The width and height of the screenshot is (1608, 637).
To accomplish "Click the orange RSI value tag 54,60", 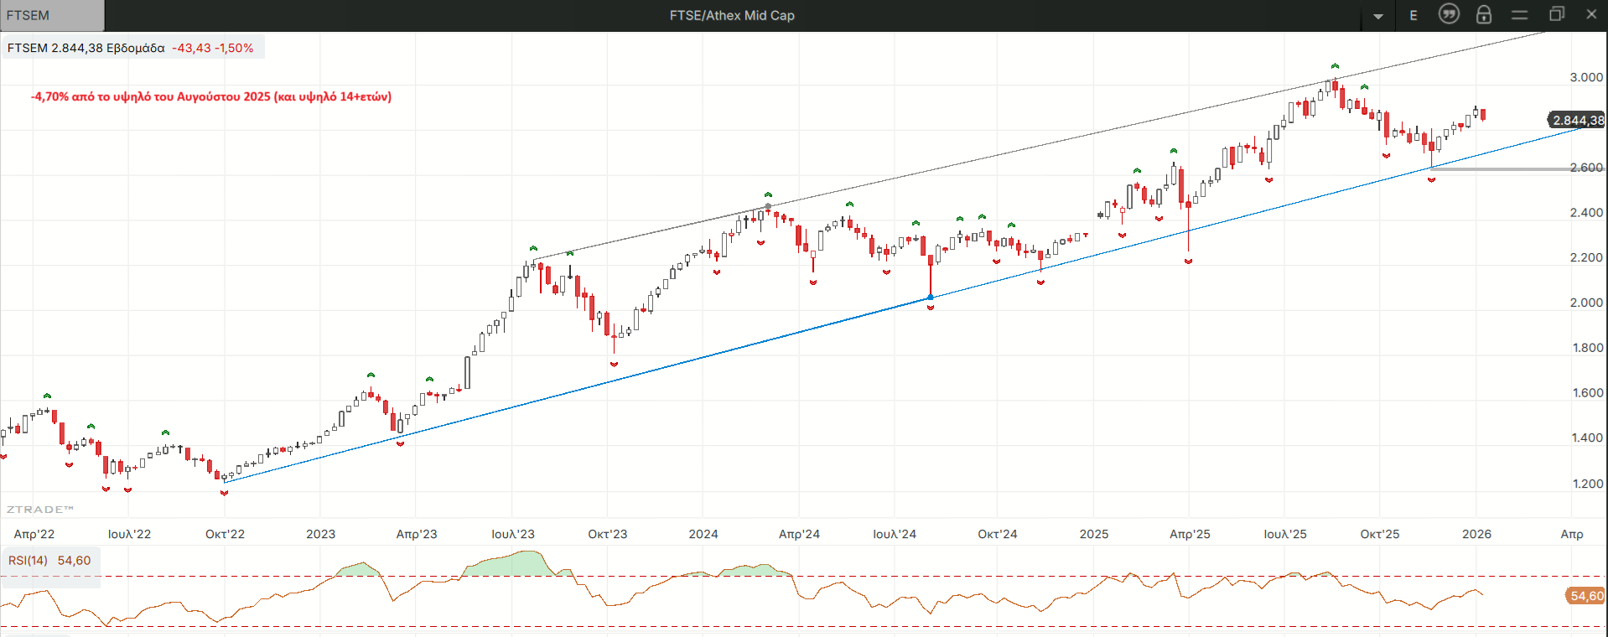I will 1585,596.
